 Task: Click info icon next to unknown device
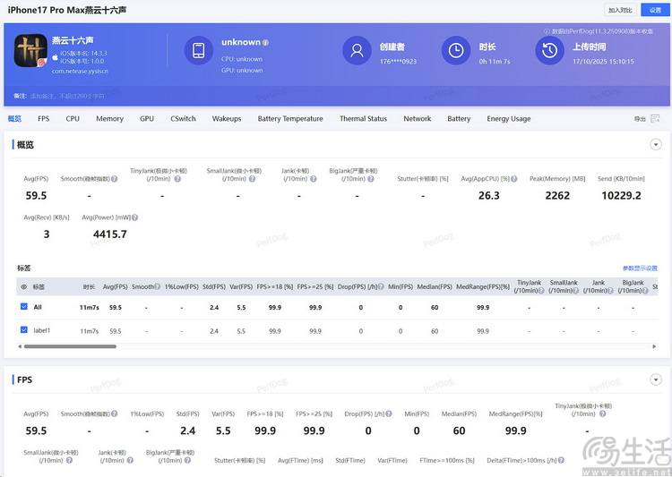pyautogui.click(x=266, y=43)
